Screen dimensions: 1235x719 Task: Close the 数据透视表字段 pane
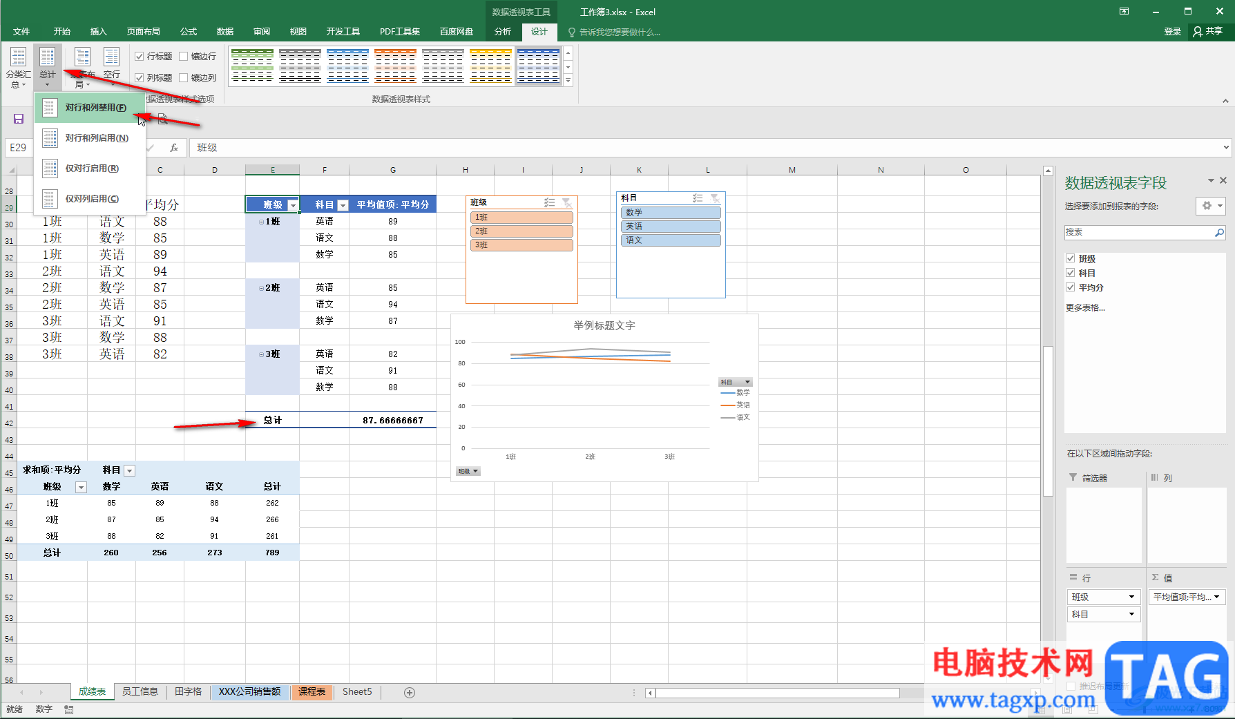[x=1223, y=180]
